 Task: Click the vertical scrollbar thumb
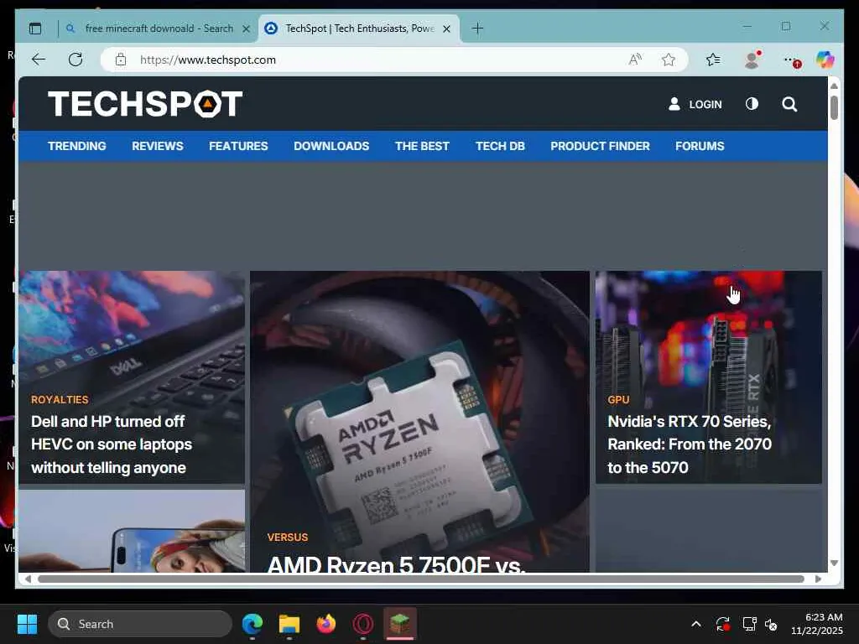[x=834, y=107]
